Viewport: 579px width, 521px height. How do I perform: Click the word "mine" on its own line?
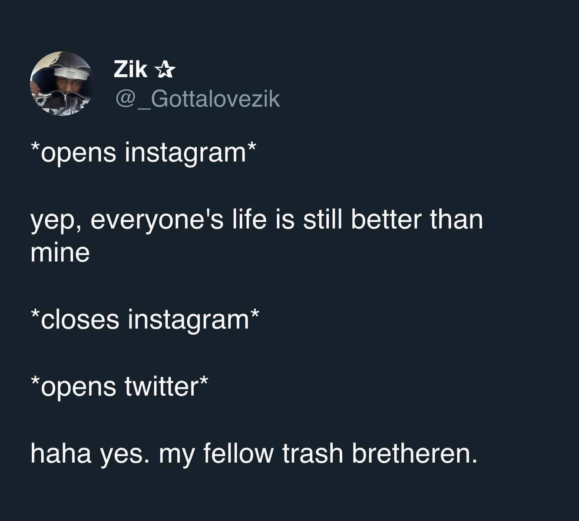[x=60, y=252]
